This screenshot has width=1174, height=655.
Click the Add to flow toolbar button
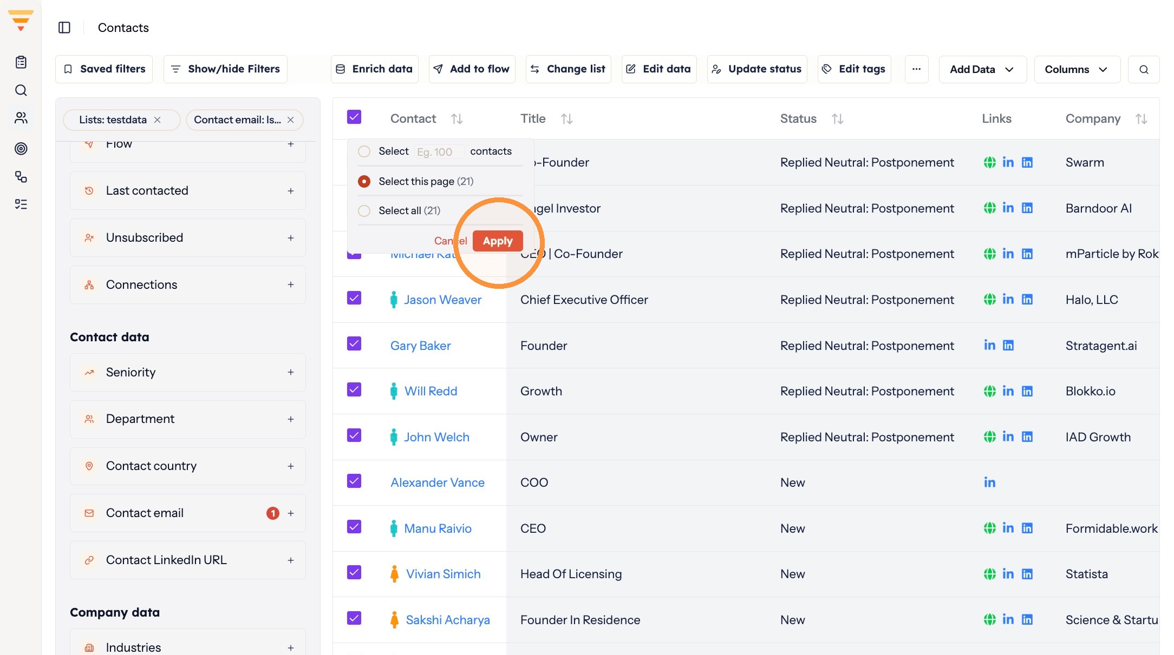(x=472, y=69)
